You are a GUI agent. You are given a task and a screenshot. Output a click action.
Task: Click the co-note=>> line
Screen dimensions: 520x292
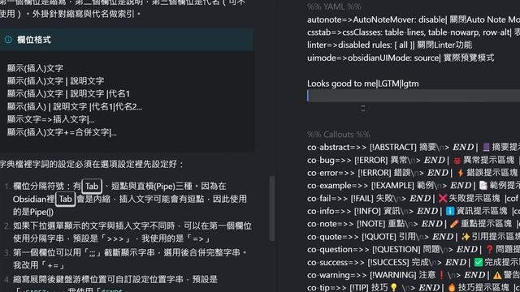coord(414,224)
